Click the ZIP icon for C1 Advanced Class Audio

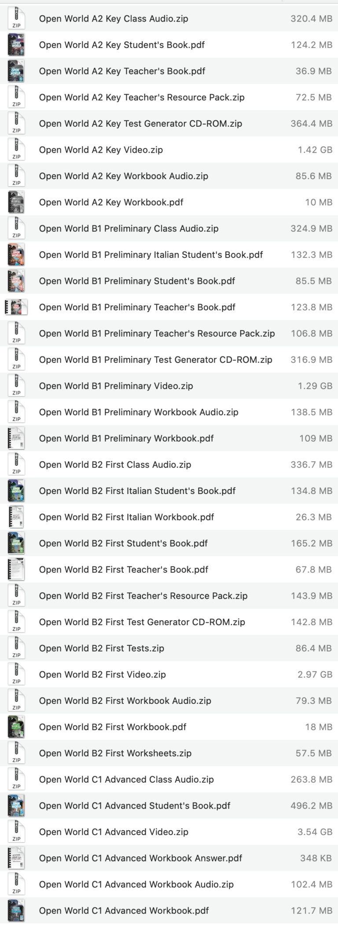coord(16,779)
